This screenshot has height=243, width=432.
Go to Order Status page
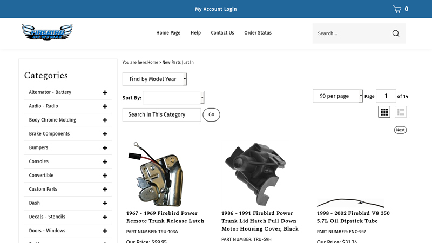tap(258, 33)
